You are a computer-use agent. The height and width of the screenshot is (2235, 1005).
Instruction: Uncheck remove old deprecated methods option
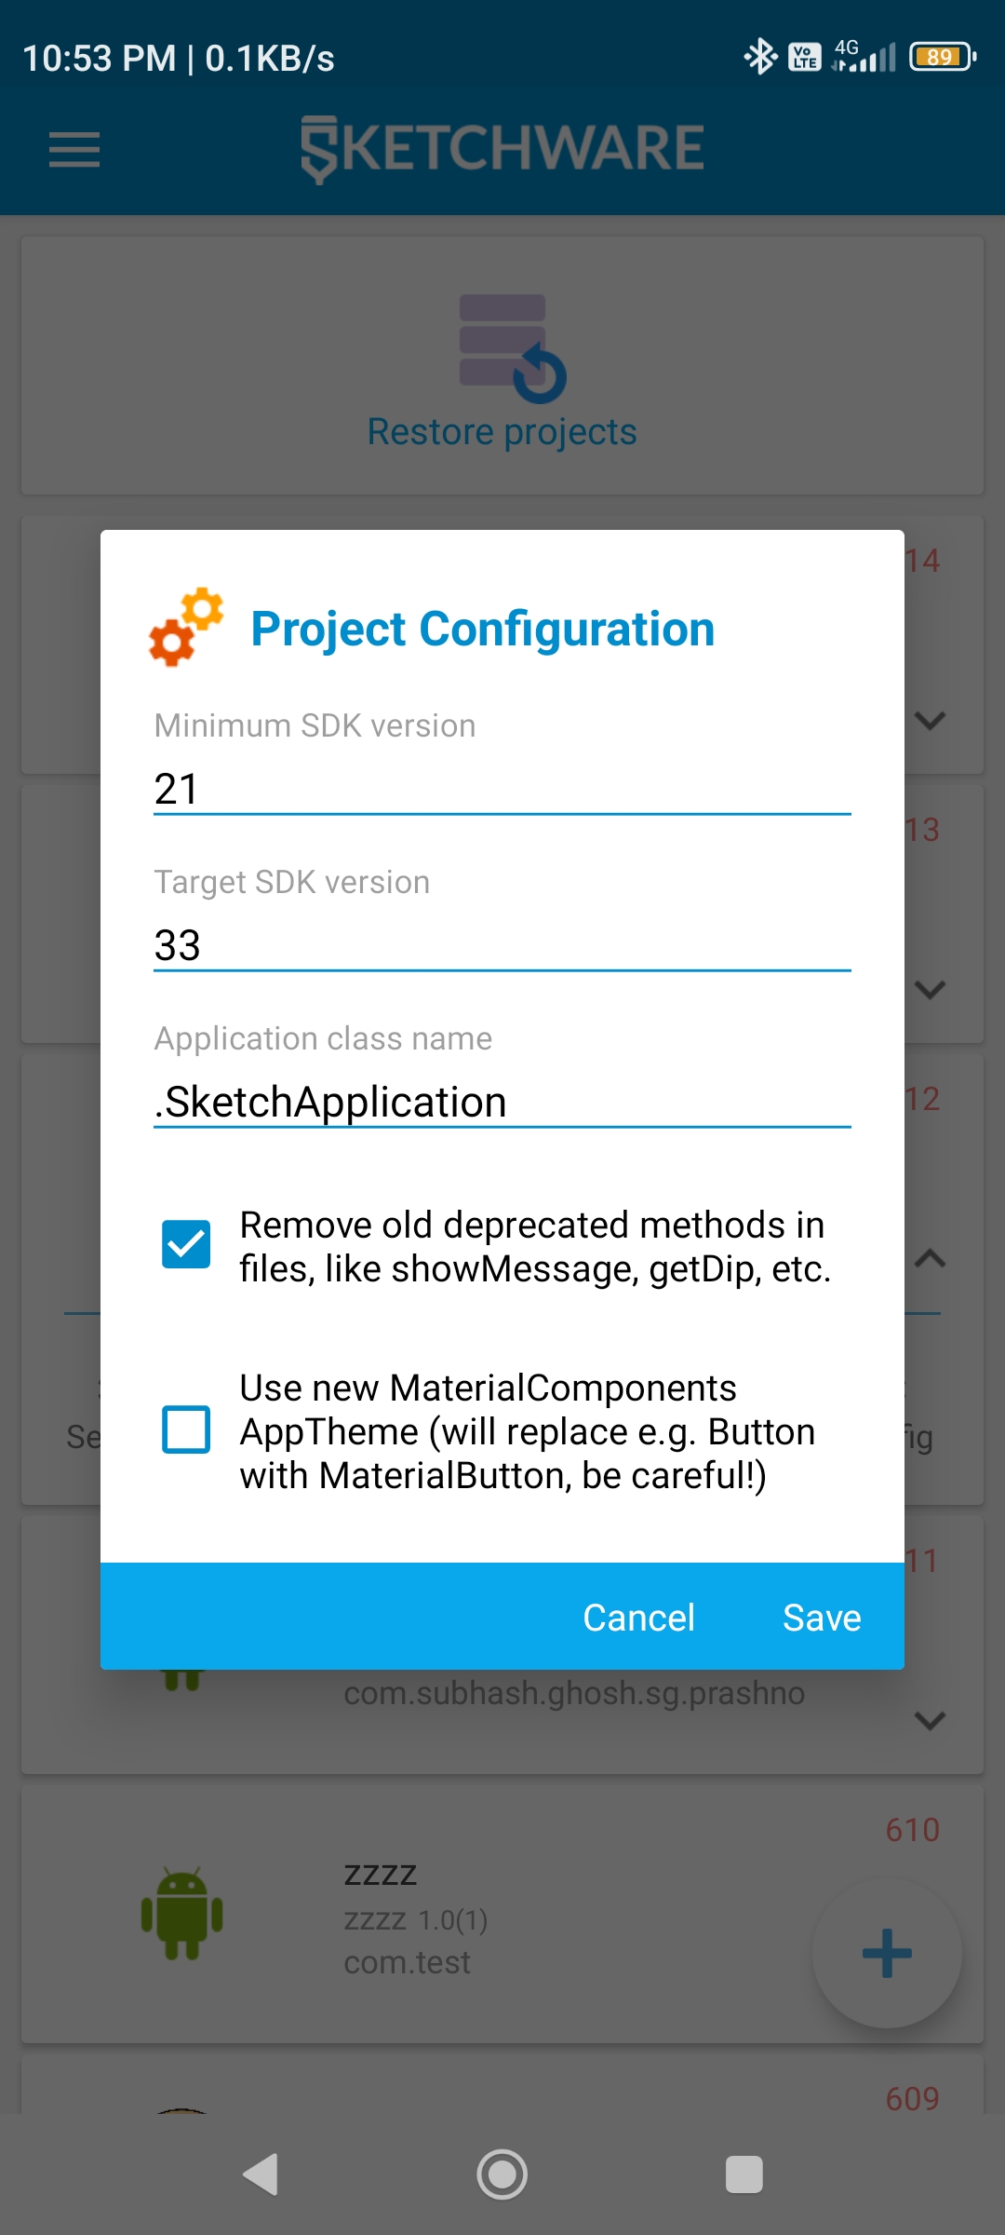point(185,1245)
